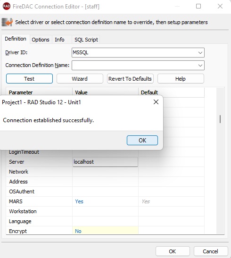Switch to the Definition tab

click(16, 39)
